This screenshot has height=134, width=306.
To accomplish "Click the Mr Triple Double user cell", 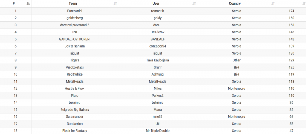I will (x=158, y=131).
